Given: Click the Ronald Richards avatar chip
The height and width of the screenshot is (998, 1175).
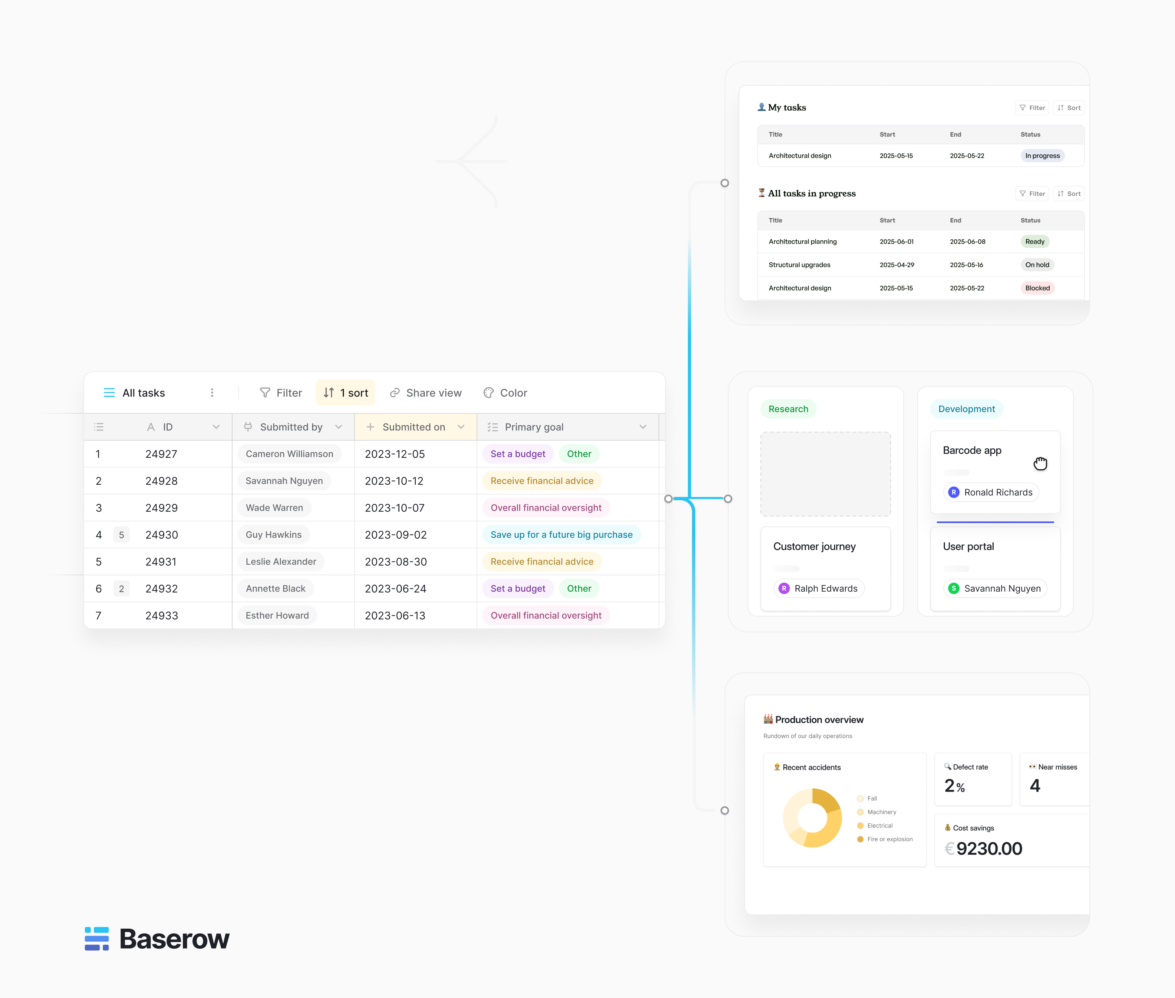Looking at the screenshot, I should [x=991, y=492].
